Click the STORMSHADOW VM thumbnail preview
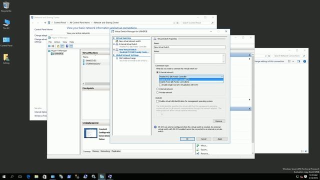320x180 pixels. tap(90, 133)
